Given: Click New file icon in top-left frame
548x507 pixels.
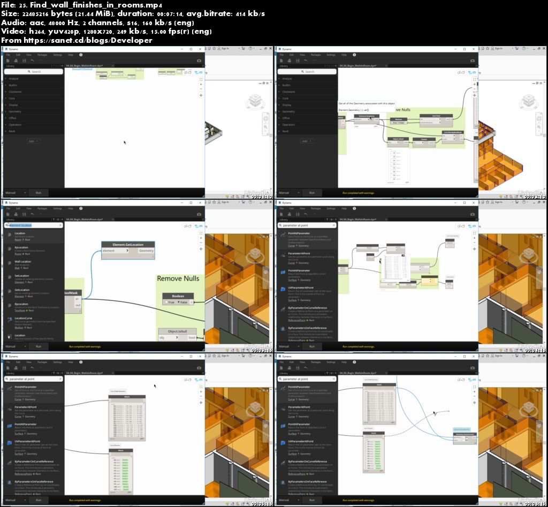Looking at the screenshot, I should pyautogui.click(x=7, y=60).
